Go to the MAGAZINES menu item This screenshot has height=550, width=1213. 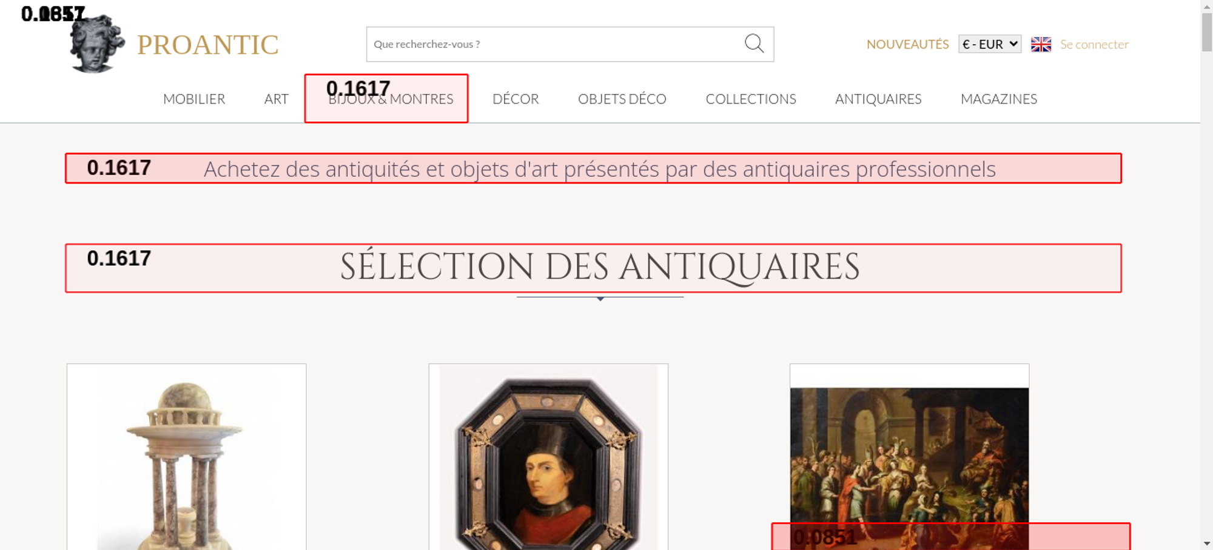[x=998, y=99]
